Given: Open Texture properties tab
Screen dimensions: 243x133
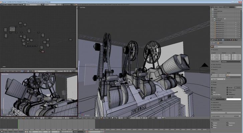Looking at the screenshot, I should (232, 40).
